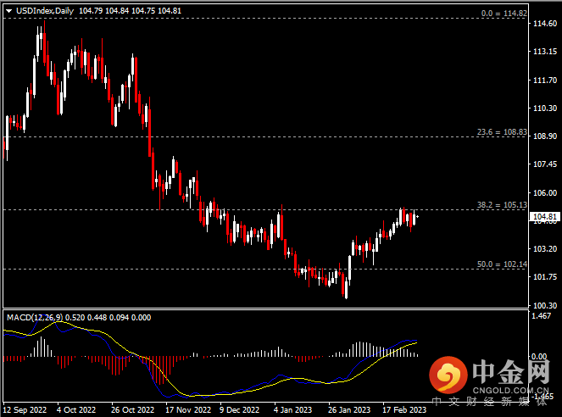Image resolution: width=562 pixels, height=417 pixels.
Task: Click the 1.467 MACD scale value
Action: 541,316
